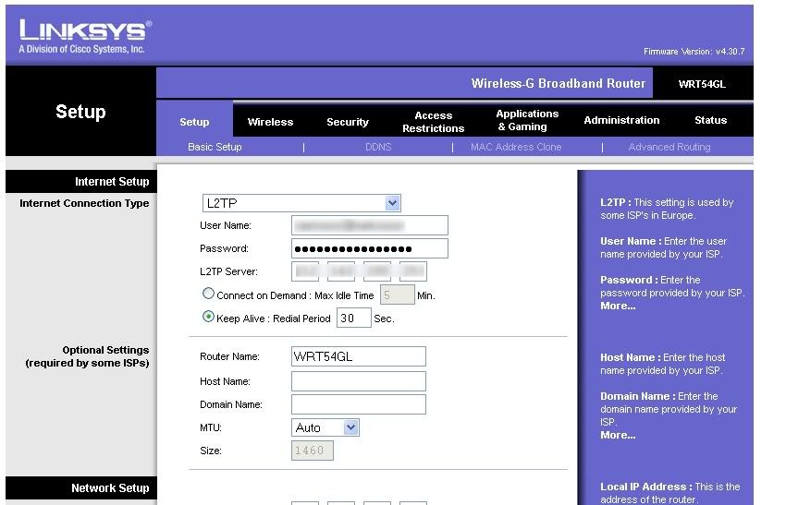This screenshot has height=505, width=786.
Task: Switch to the Wireless tab
Action: [x=270, y=122]
